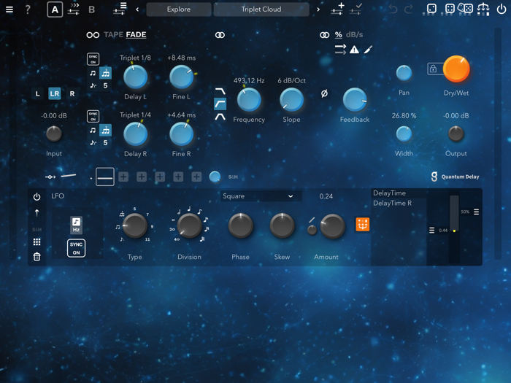Toggle the link icon beside TAPE
The height and width of the screenshot is (383, 511).
click(93, 35)
